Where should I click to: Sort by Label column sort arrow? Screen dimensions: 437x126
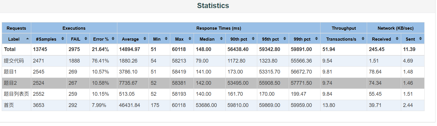27,39
